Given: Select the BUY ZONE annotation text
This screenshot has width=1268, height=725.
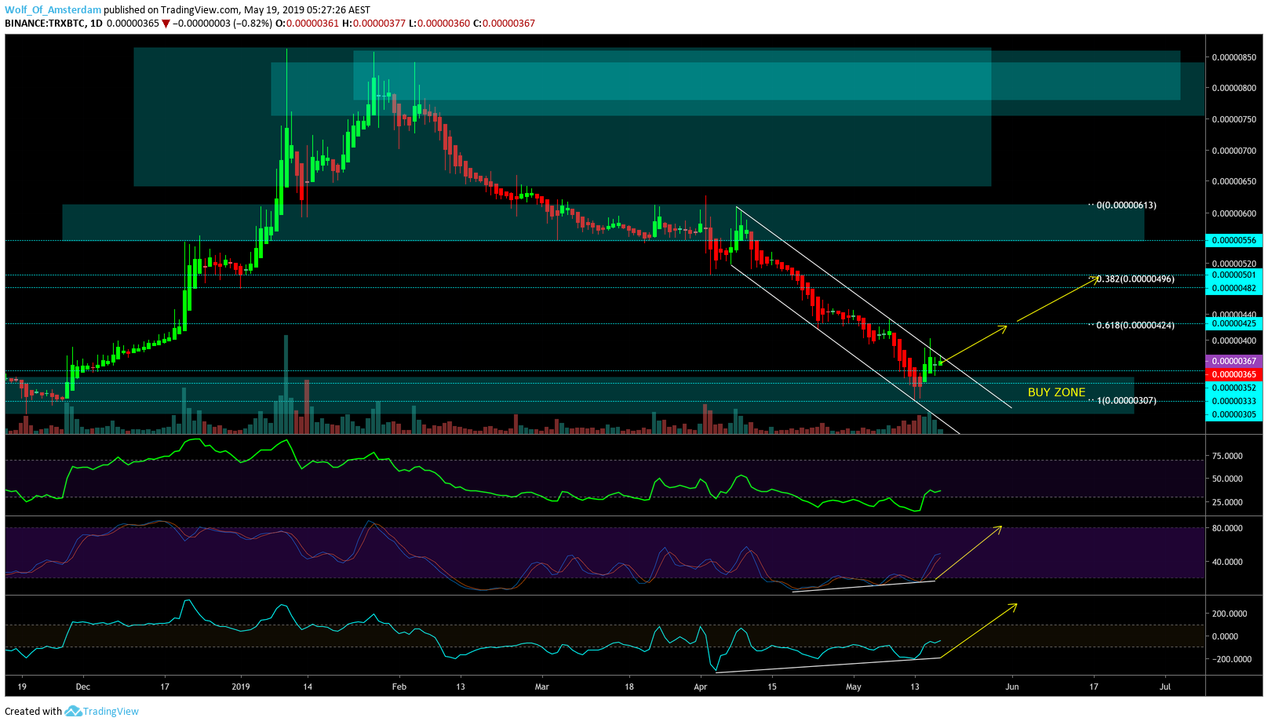Looking at the screenshot, I should (1057, 392).
